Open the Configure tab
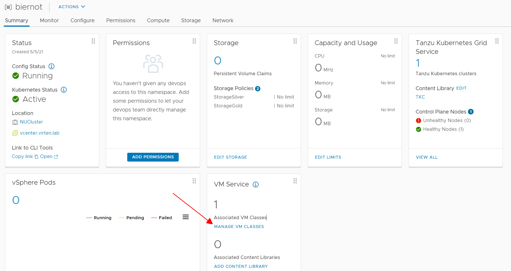The image size is (511, 271). coord(82,20)
